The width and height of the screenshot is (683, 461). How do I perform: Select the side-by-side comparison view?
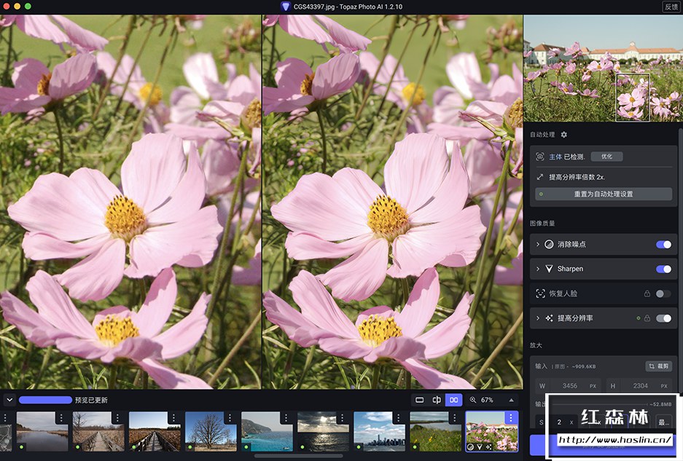[x=453, y=400]
